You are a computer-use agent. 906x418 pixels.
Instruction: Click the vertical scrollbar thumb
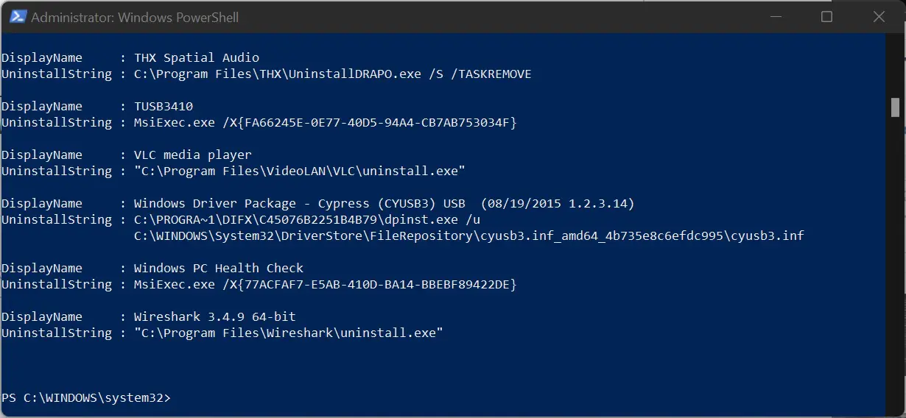point(895,107)
